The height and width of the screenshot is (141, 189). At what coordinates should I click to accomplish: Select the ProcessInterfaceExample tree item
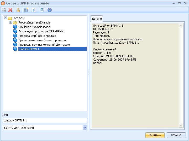(34, 22)
